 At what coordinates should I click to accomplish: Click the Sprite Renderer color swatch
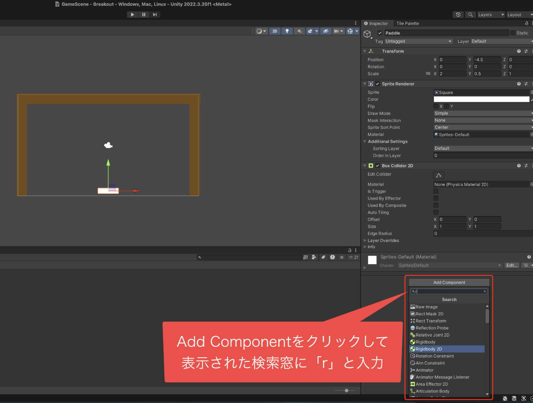click(x=481, y=99)
